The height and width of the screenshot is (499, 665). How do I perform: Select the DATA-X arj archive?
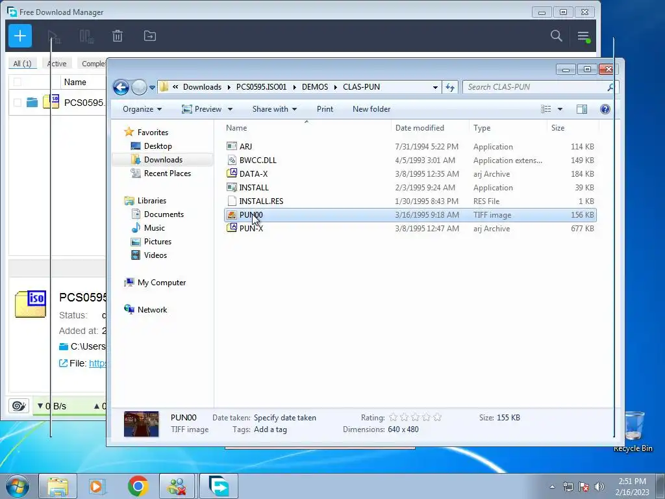(410, 173)
